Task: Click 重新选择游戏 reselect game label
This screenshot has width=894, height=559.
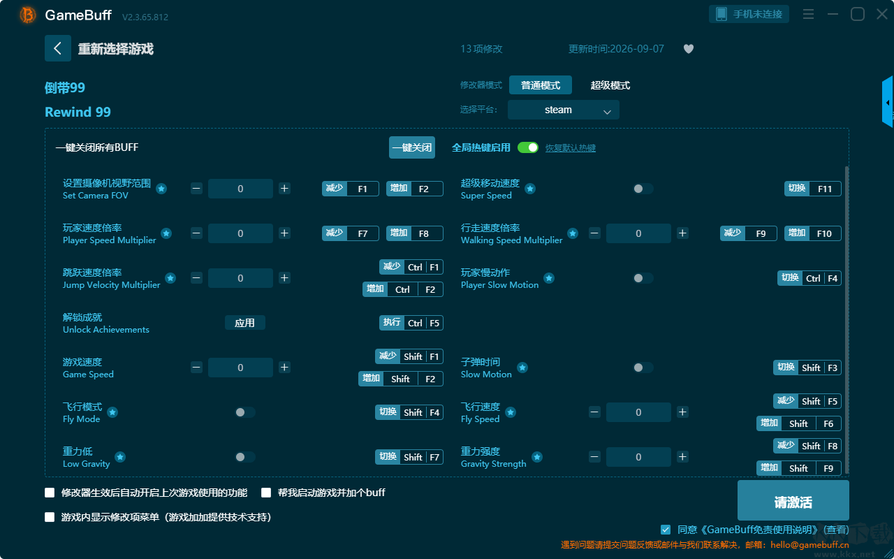Action: pos(116,49)
